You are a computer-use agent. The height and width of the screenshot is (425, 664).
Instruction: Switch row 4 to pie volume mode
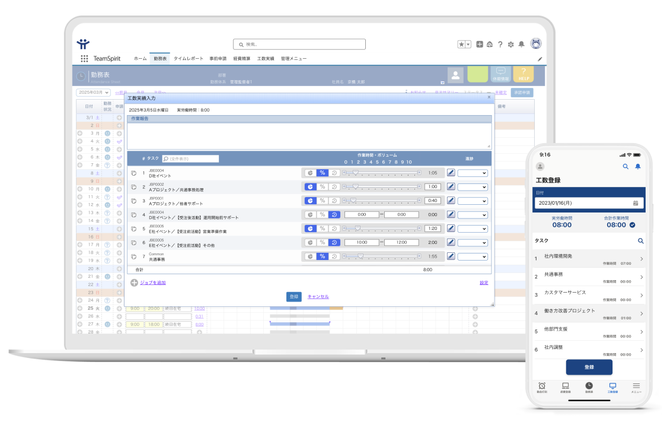(309, 215)
